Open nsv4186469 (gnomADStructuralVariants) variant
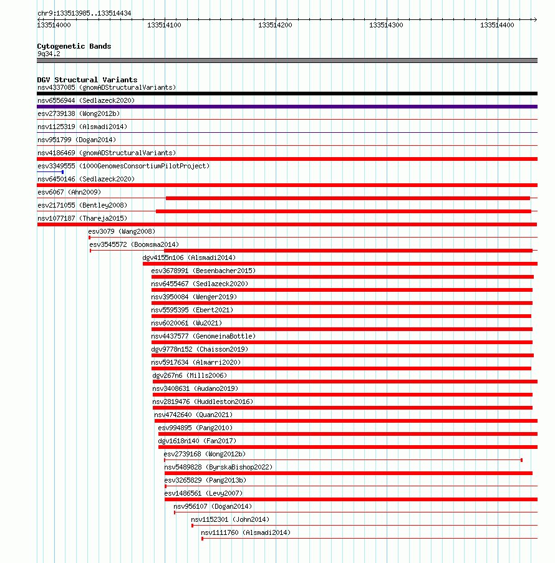Screen dimensions: 555x563 coord(107,153)
